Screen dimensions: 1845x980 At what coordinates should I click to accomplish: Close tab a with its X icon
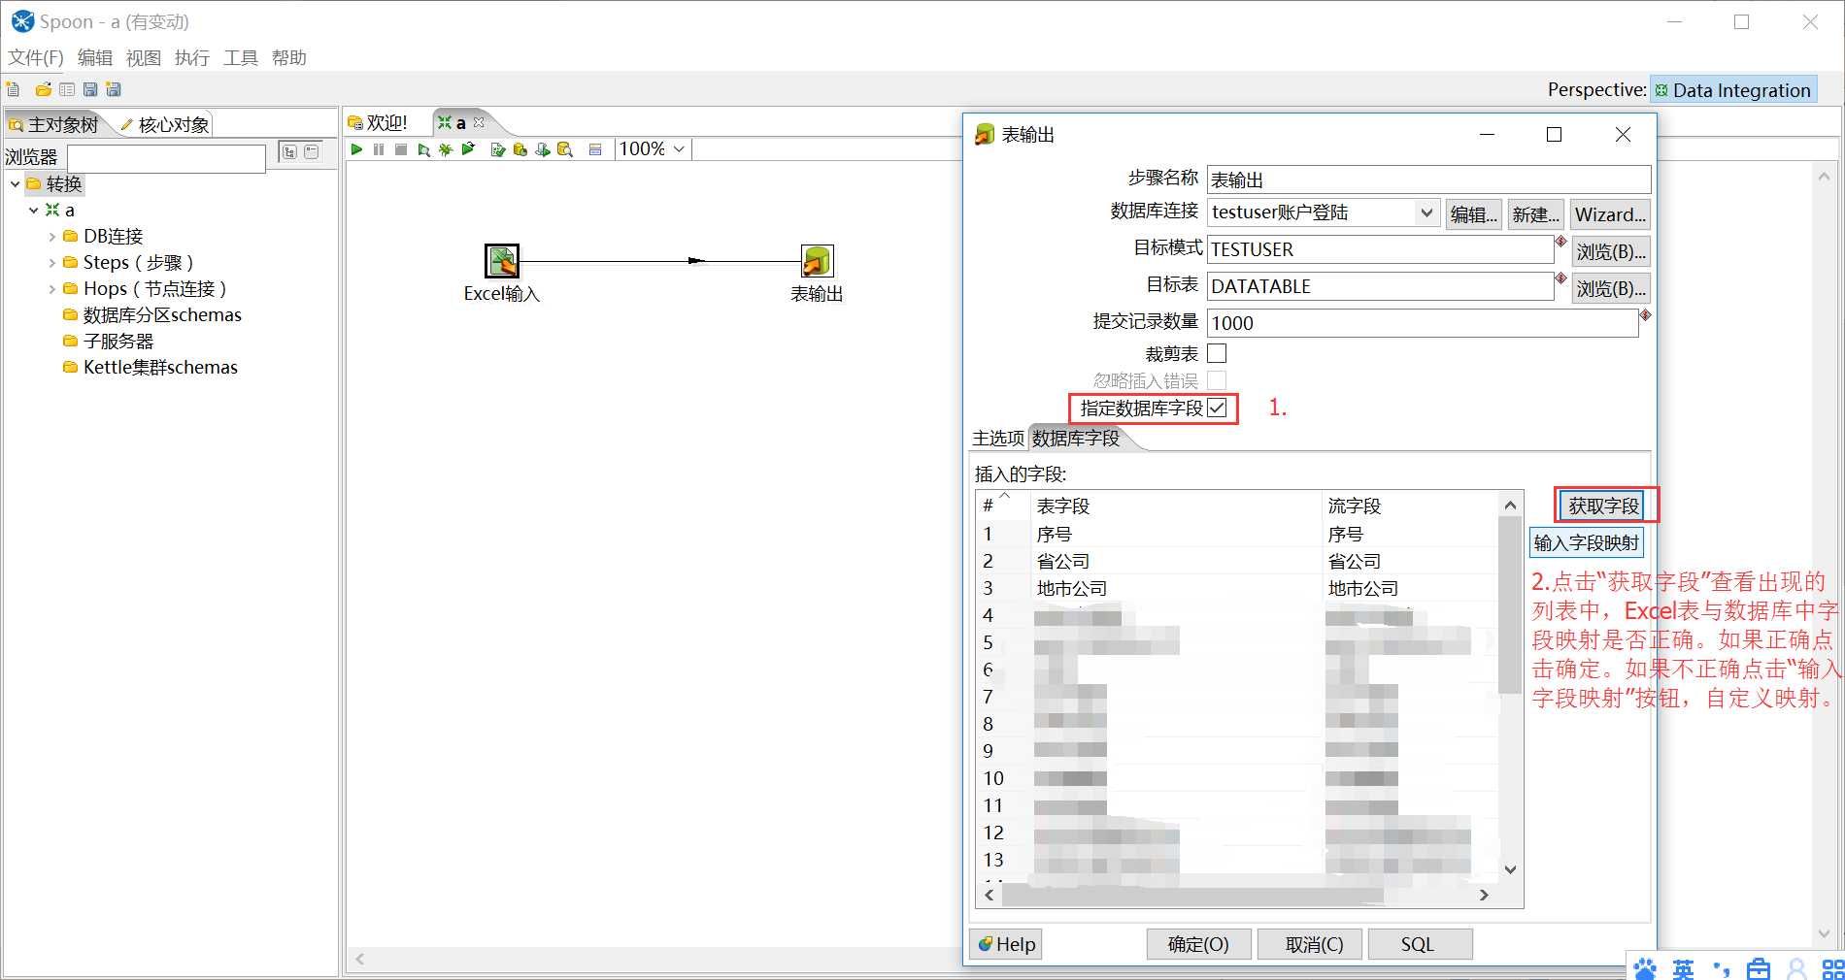pos(479,122)
